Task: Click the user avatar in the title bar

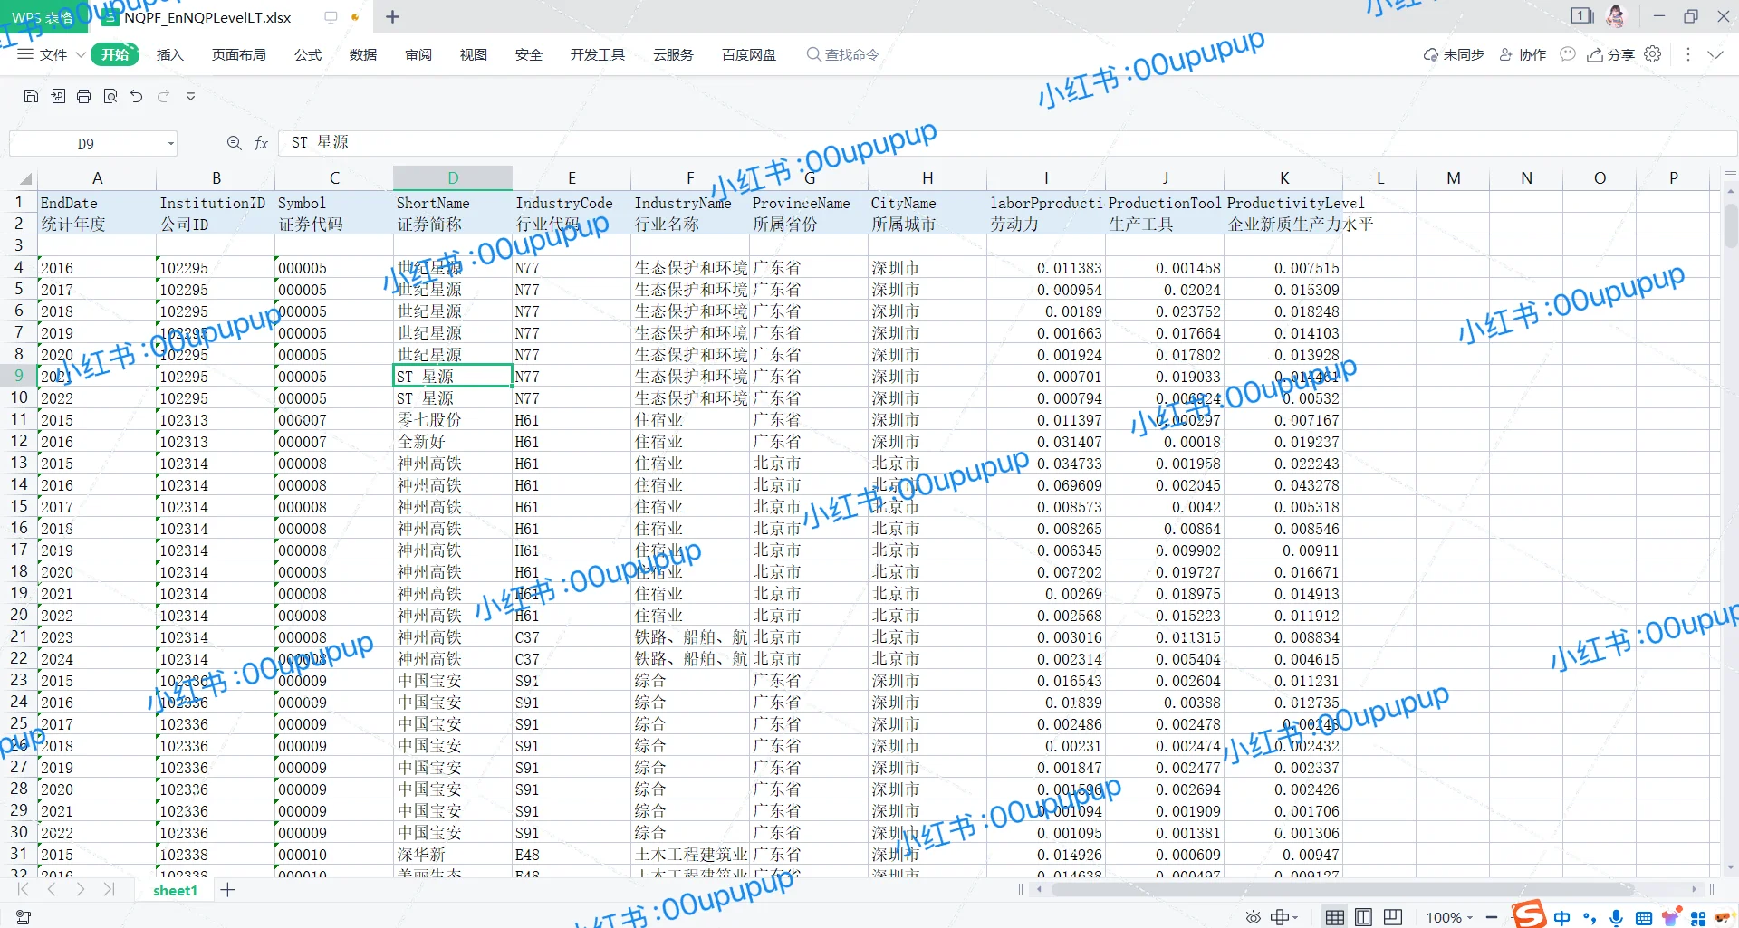Action: pyautogui.click(x=1616, y=16)
